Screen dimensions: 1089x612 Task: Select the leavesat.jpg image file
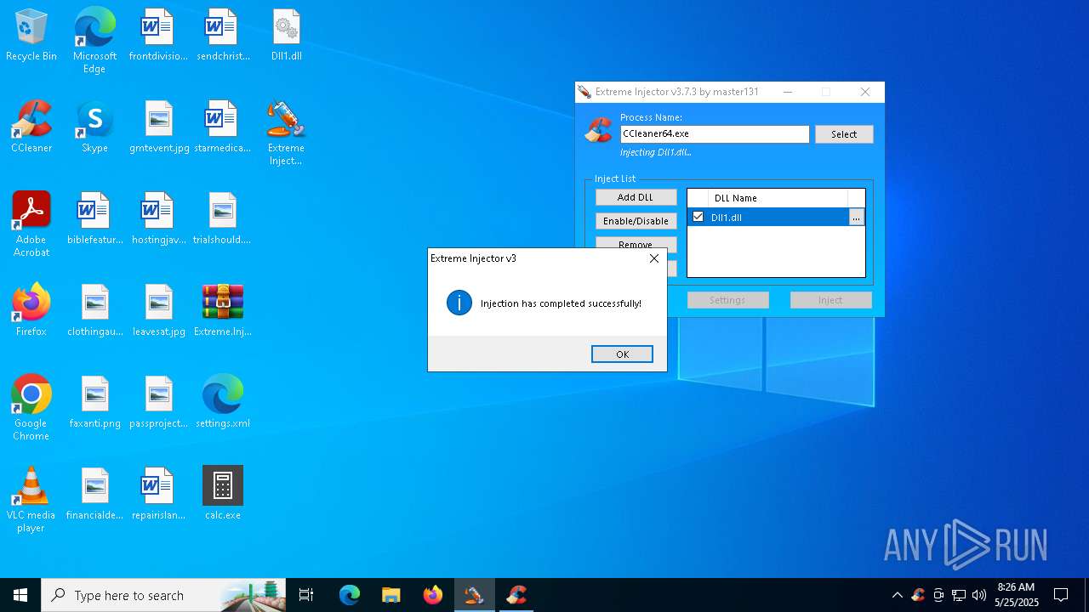(159, 311)
